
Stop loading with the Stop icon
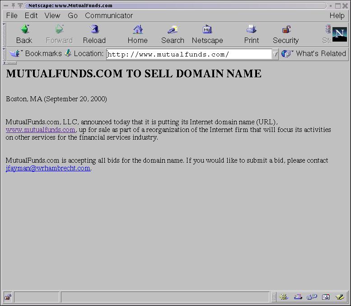coord(327,34)
